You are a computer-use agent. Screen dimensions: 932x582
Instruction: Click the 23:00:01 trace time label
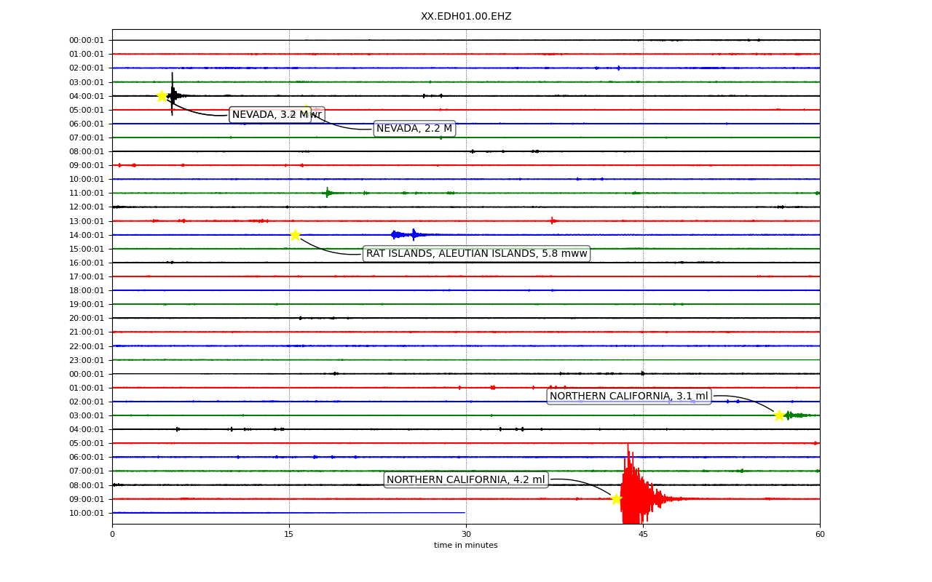pyautogui.click(x=87, y=360)
